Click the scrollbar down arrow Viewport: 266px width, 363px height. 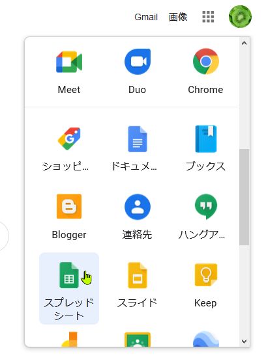tap(244, 342)
